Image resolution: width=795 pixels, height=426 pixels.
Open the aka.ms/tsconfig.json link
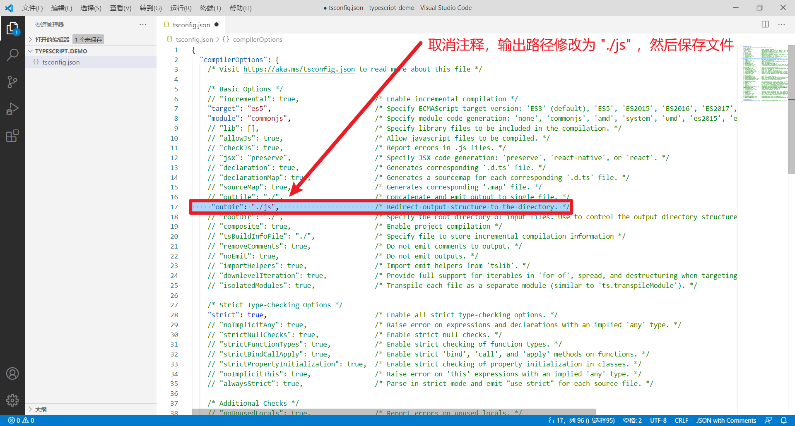pos(299,69)
